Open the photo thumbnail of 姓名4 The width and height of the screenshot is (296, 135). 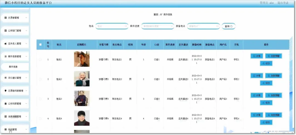coord(82,118)
